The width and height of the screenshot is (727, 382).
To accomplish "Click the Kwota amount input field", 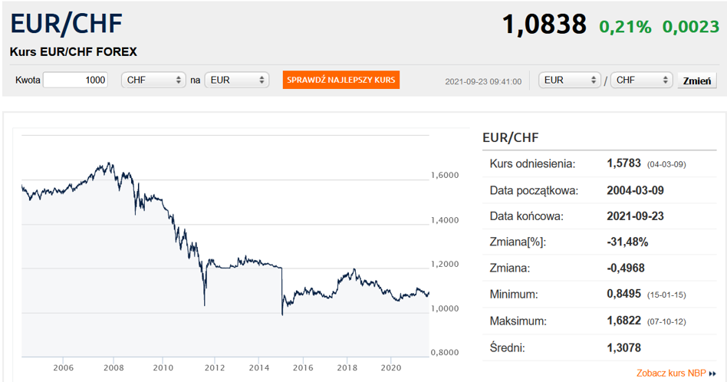I will [76, 80].
